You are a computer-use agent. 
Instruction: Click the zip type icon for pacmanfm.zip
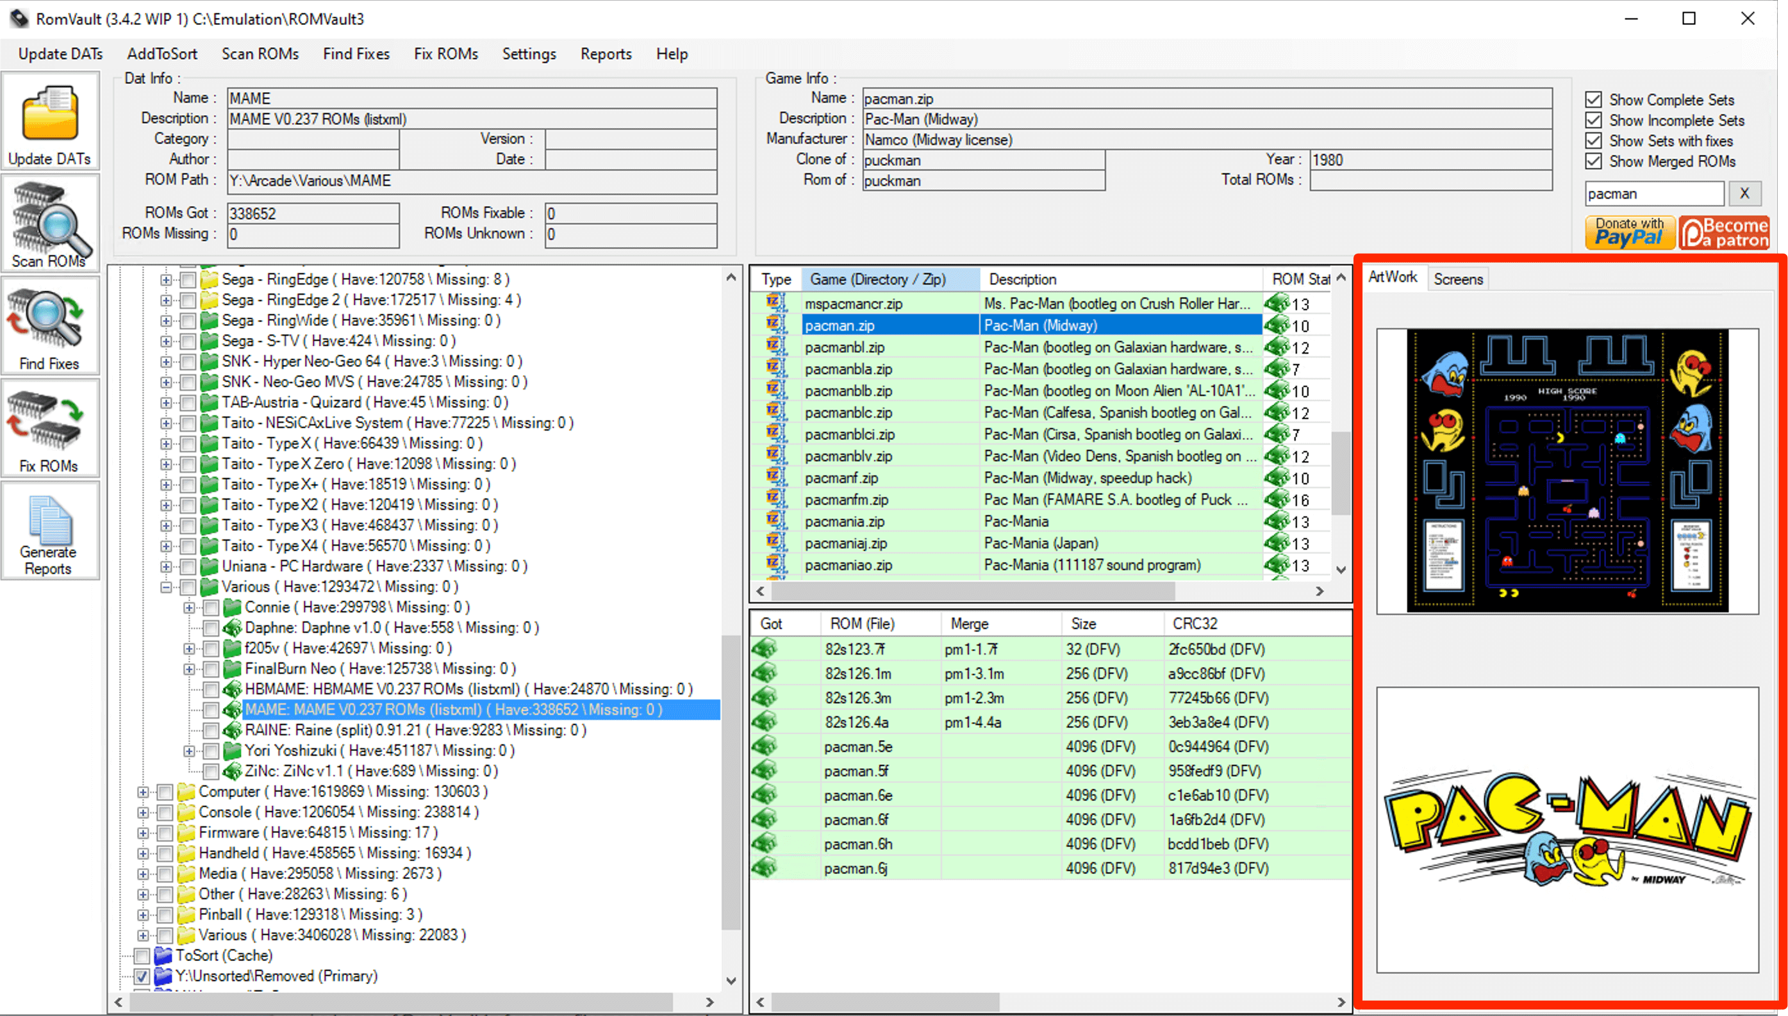click(x=775, y=500)
